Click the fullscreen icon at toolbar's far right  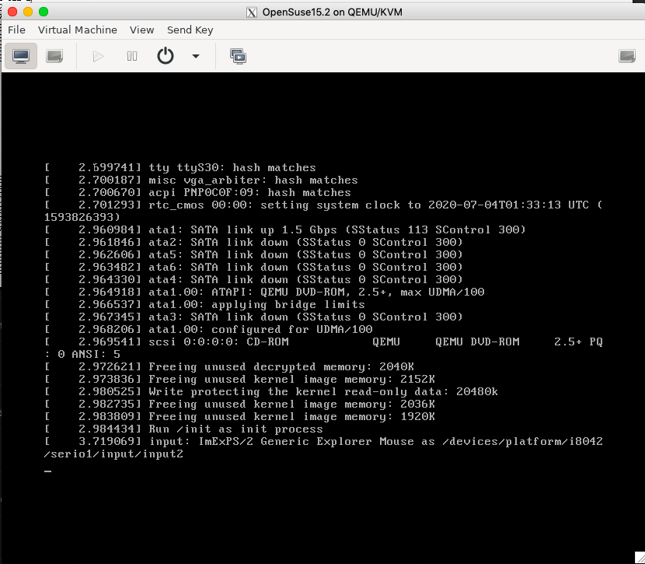627,56
